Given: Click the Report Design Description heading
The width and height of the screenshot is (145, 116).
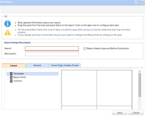Looking at the screenshot, I should click(x=17, y=42).
